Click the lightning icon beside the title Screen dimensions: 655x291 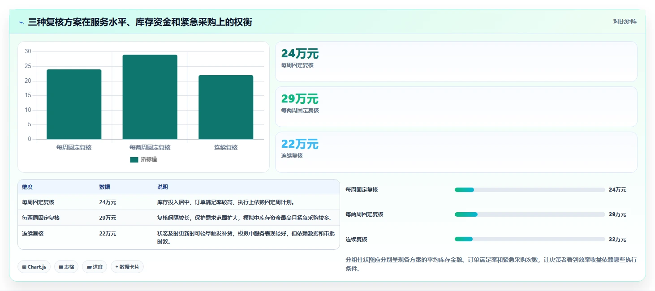[22, 22]
